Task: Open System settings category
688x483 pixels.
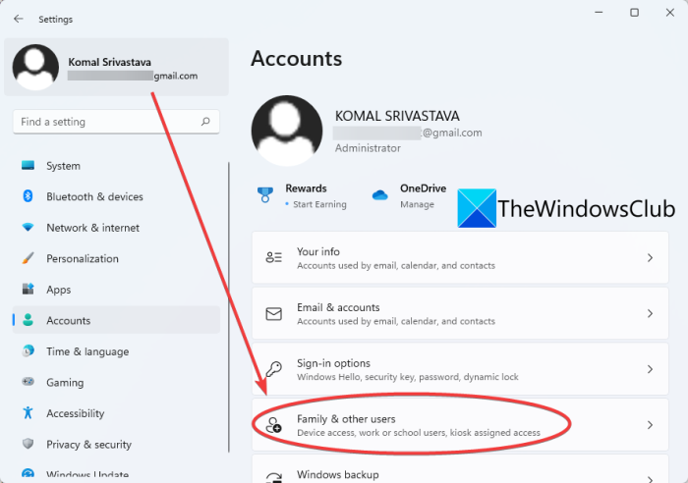Action: coord(116,166)
